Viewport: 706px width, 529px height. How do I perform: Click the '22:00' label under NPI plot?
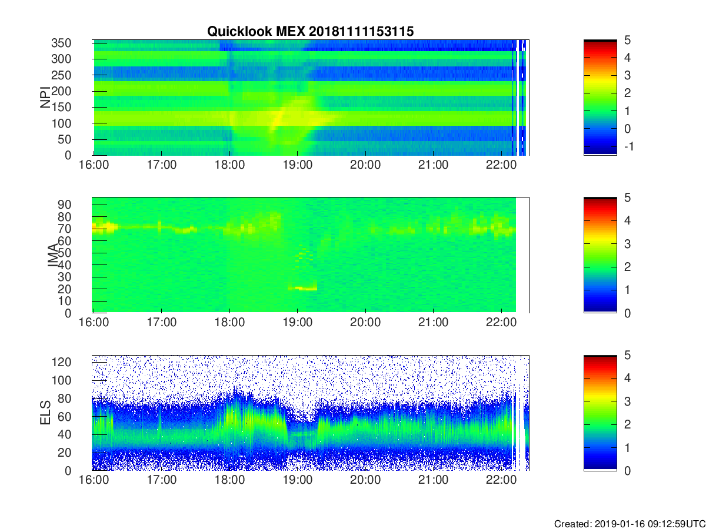pyautogui.click(x=501, y=165)
